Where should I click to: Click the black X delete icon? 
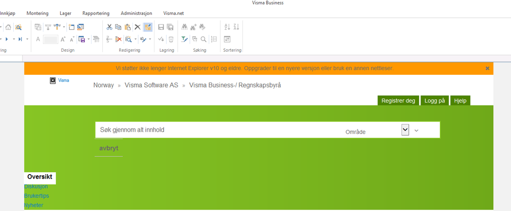coord(138,27)
